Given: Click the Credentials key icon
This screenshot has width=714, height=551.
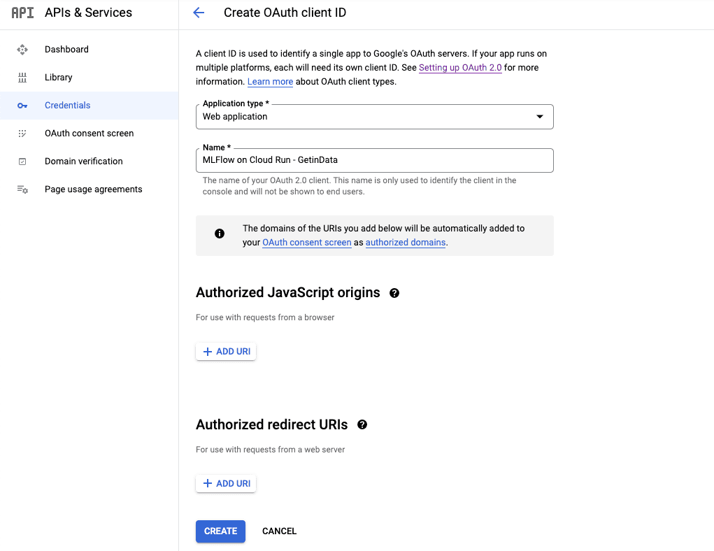Looking at the screenshot, I should (x=22, y=106).
